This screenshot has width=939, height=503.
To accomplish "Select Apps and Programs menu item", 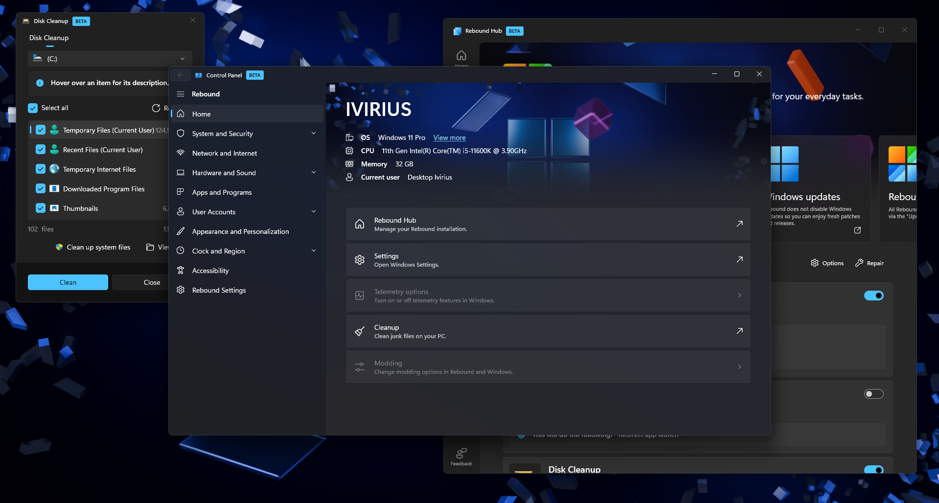I will [x=247, y=192].
